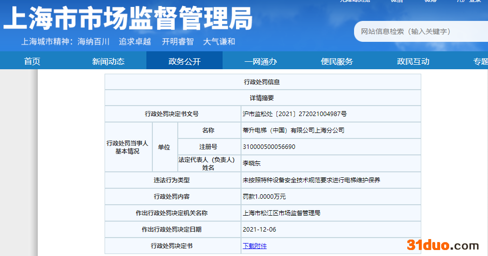
Task: Go to the 首页 home tab
Action: pos(32,61)
